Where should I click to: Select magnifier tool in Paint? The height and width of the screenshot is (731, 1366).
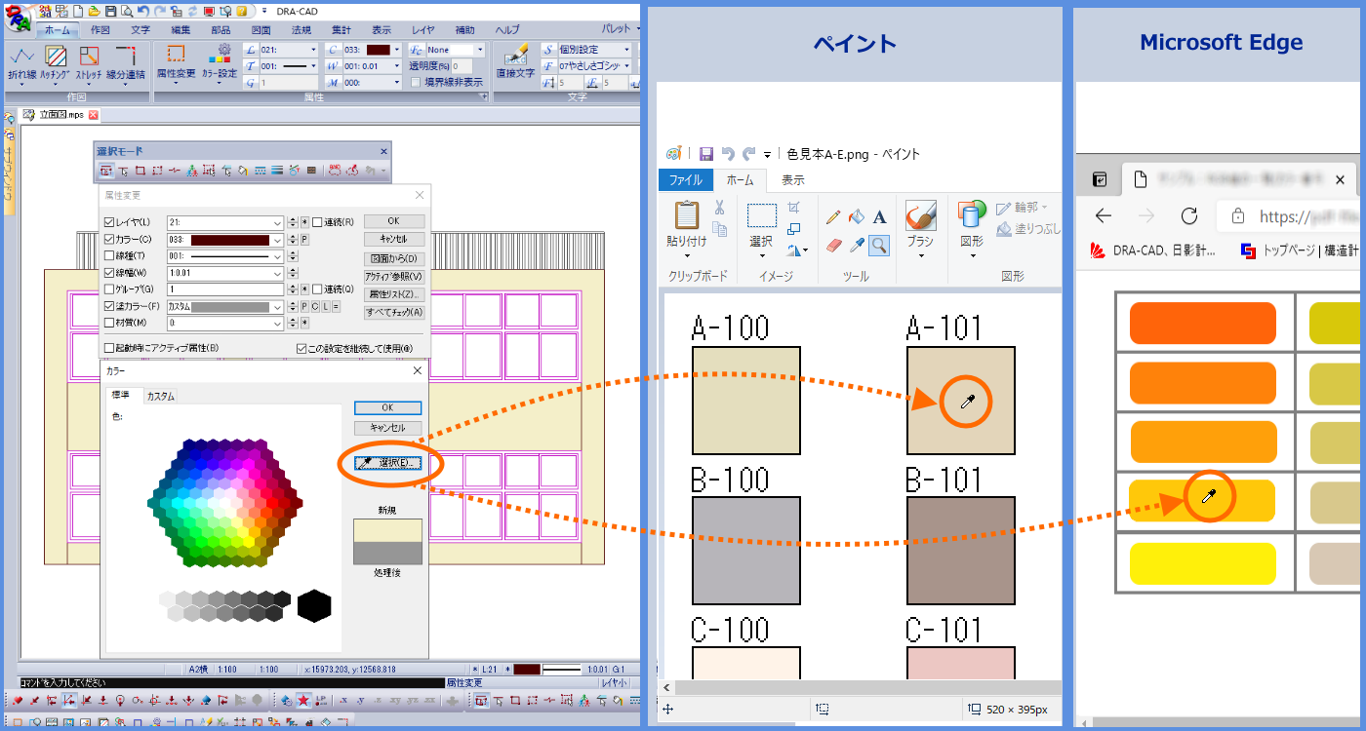pyautogui.click(x=879, y=245)
